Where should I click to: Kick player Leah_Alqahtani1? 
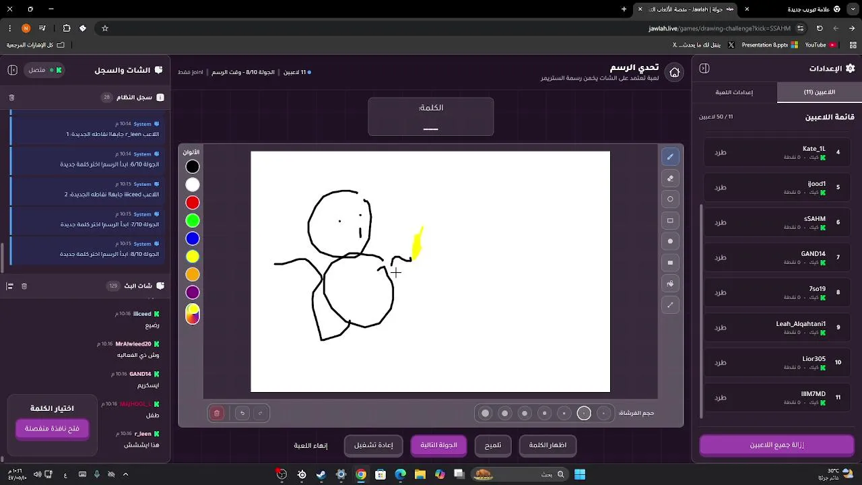coord(721,327)
